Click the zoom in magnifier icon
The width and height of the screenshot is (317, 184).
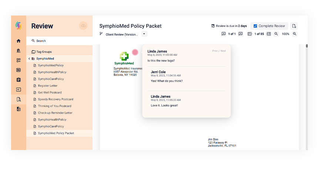tap(295, 34)
